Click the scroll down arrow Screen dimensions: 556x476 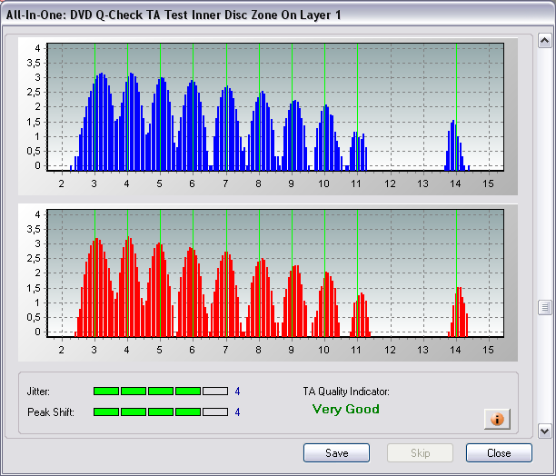tap(545, 431)
